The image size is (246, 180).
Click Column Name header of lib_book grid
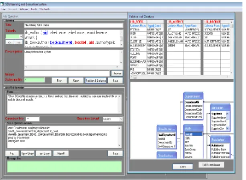(138, 26)
